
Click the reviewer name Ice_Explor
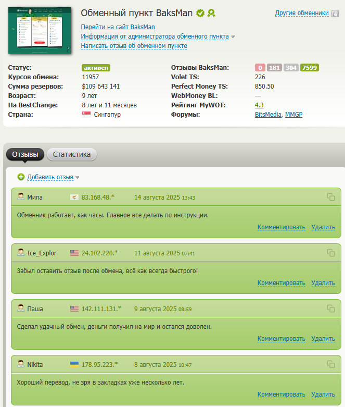[42, 253]
